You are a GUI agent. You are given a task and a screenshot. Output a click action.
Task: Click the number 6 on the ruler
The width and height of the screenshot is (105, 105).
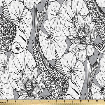tap(48, 101)
